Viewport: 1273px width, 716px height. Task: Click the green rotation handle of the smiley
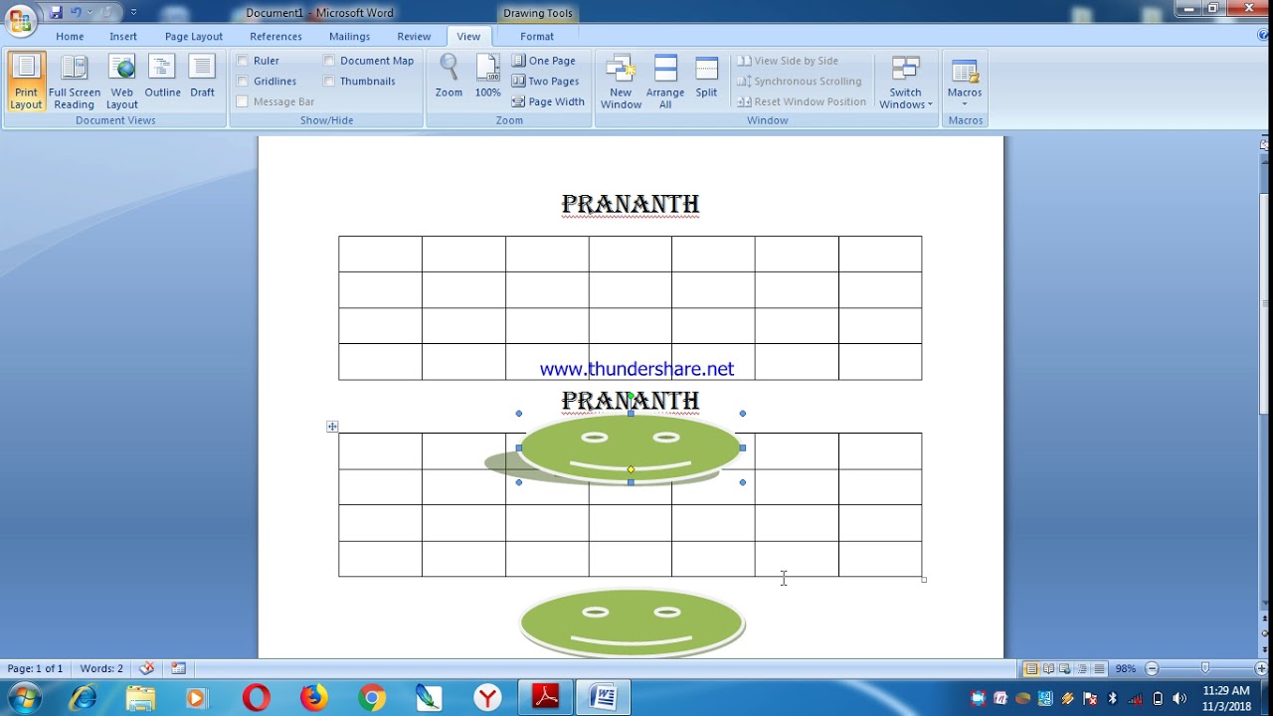(x=631, y=396)
